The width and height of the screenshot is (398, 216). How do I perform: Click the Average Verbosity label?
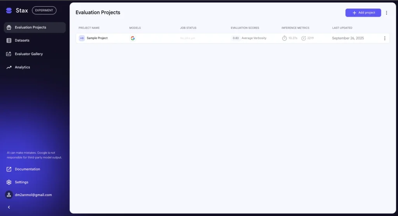(x=254, y=38)
